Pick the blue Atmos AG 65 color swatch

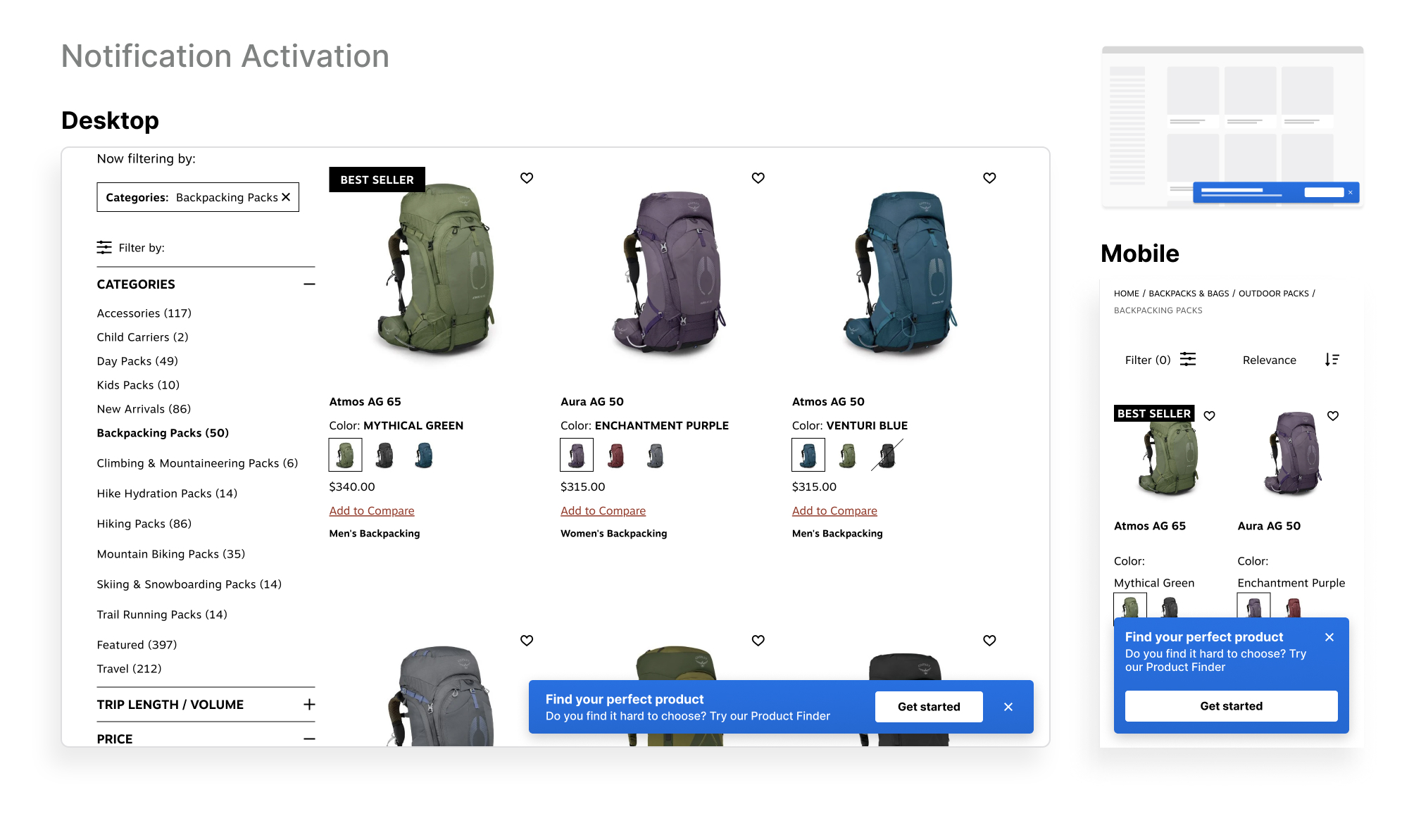pos(424,456)
